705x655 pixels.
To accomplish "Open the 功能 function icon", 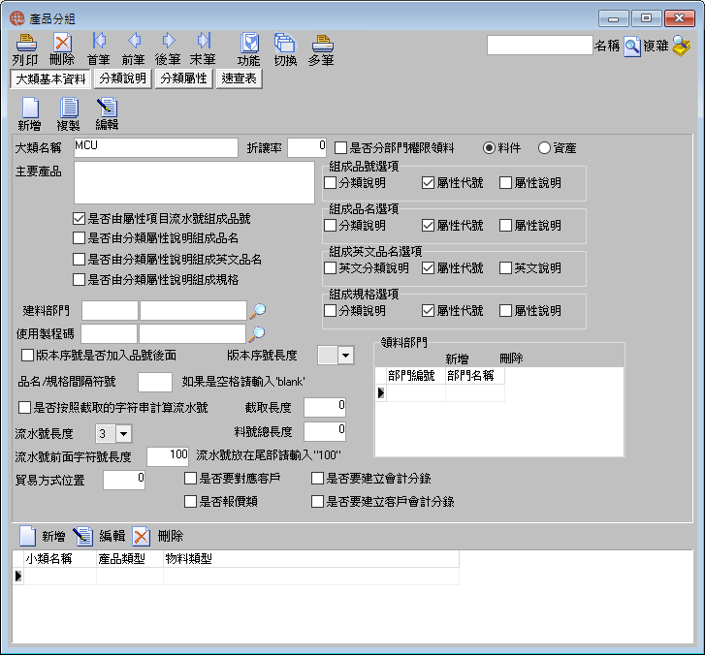I will 248,48.
